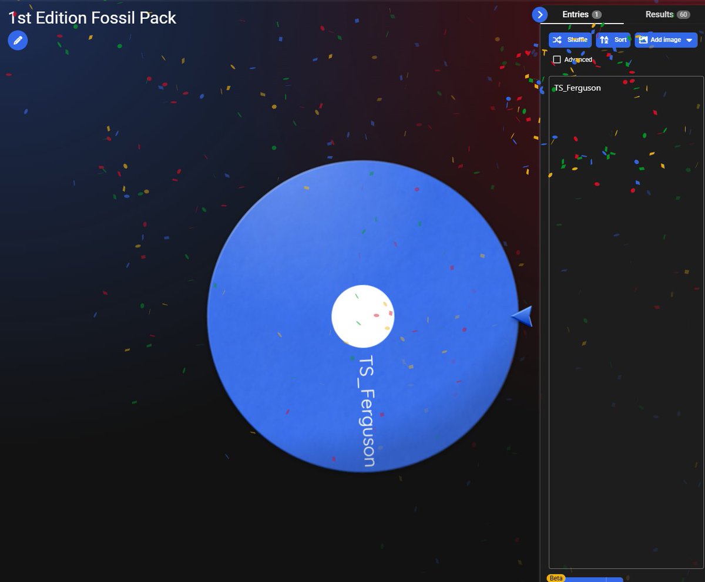Shuffle the wheel entries

tap(570, 40)
